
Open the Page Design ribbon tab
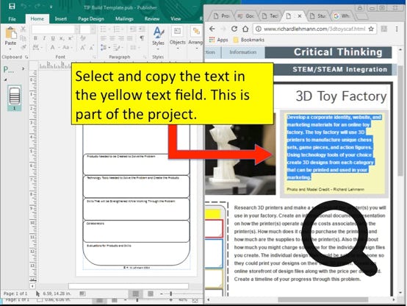click(91, 18)
